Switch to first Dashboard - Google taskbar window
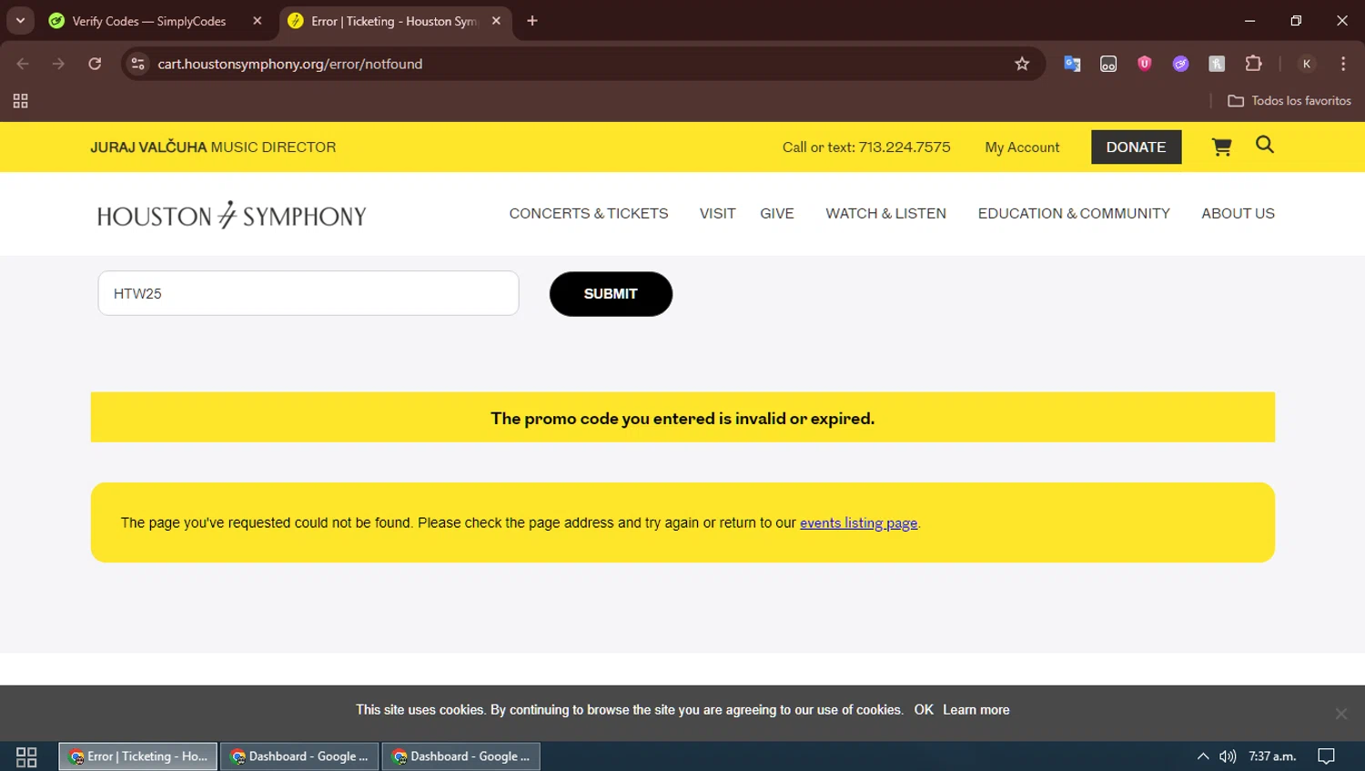1365x771 pixels. (x=299, y=756)
